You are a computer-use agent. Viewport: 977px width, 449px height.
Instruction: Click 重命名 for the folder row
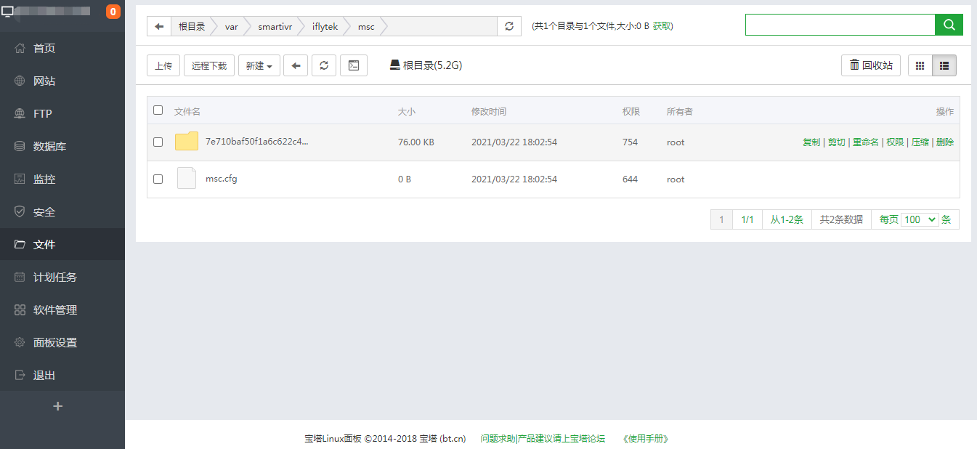(x=866, y=142)
